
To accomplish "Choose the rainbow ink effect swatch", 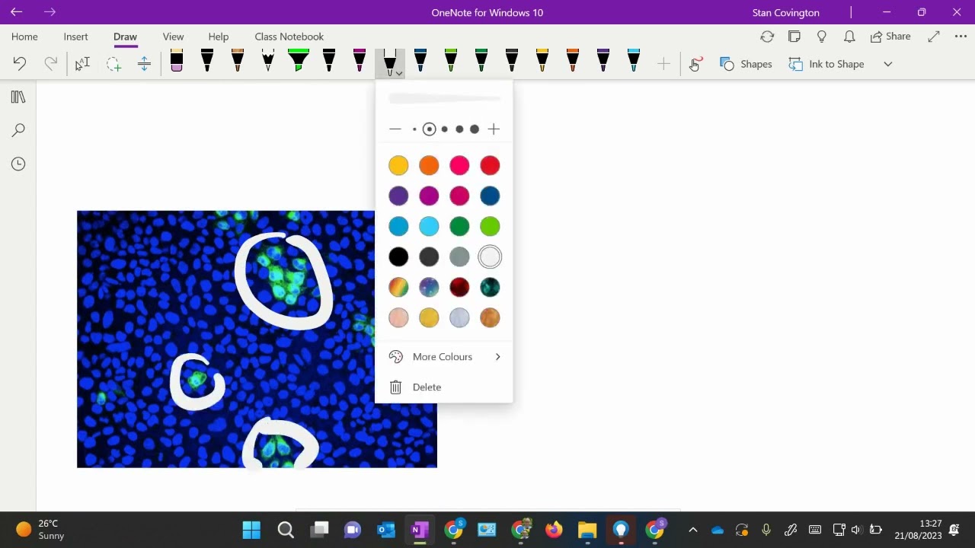I will [x=398, y=287].
